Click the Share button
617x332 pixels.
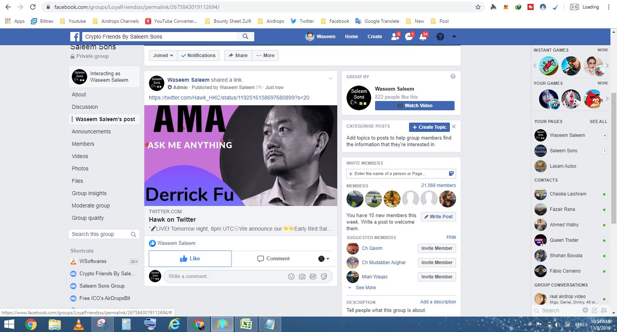pyautogui.click(x=238, y=56)
